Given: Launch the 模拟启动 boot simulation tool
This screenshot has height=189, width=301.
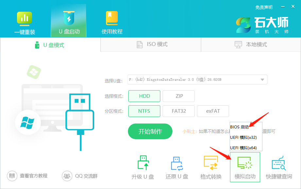Looking at the screenshot, I should coord(245,167).
